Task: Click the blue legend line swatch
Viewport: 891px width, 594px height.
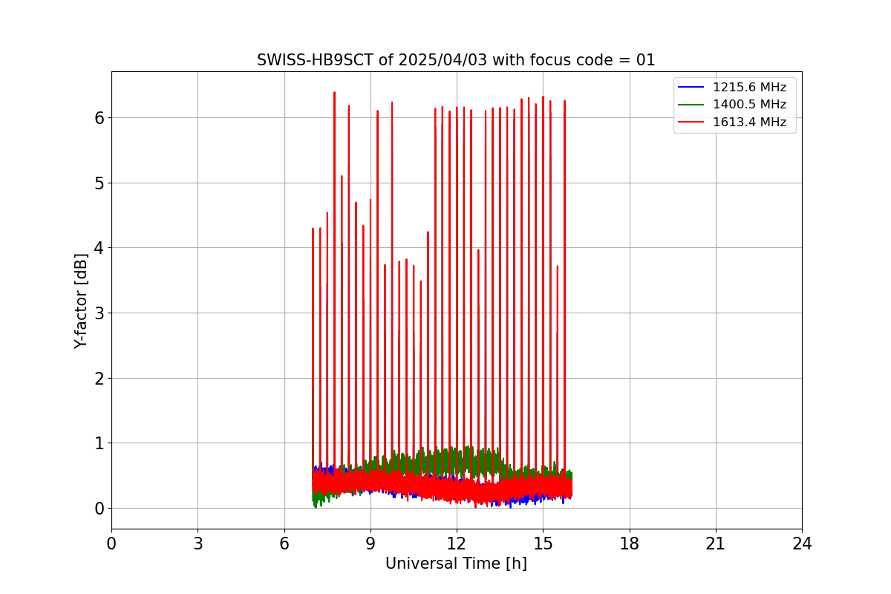Action: [691, 88]
